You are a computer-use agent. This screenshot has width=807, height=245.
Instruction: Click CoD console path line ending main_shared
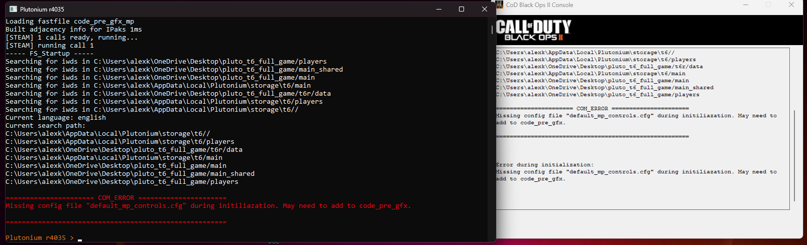[605, 88]
